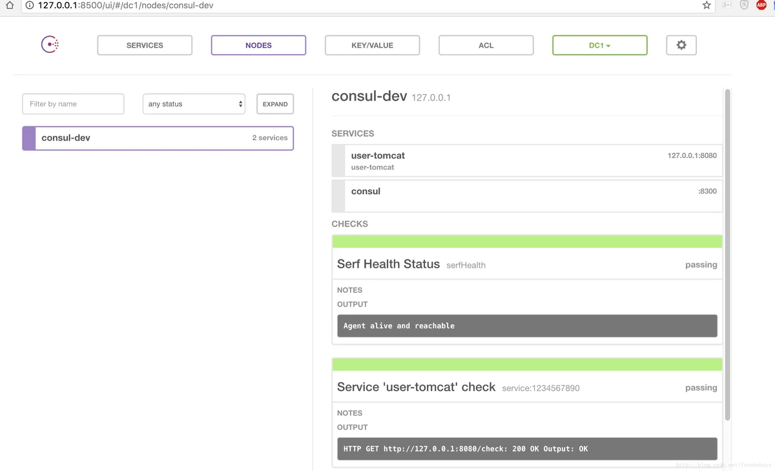View site info icon in address bar
Viewport: 775px width, 471px height.
(x=30, y=5)
